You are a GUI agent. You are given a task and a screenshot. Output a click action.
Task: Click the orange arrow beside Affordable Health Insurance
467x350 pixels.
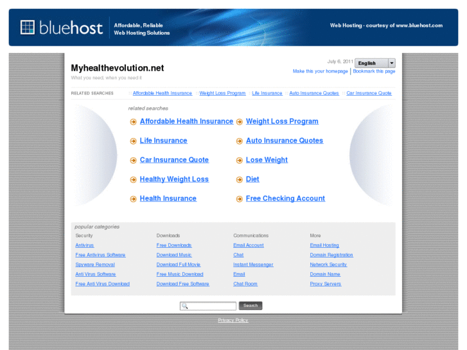pyautogui.click(x=133, y=122)
